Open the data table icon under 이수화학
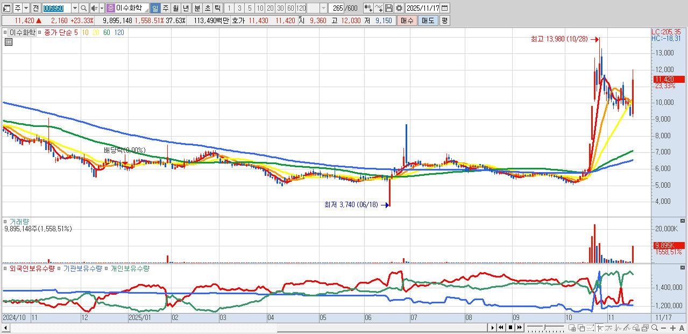The image size is (688, 334). (x=9, y=42)
